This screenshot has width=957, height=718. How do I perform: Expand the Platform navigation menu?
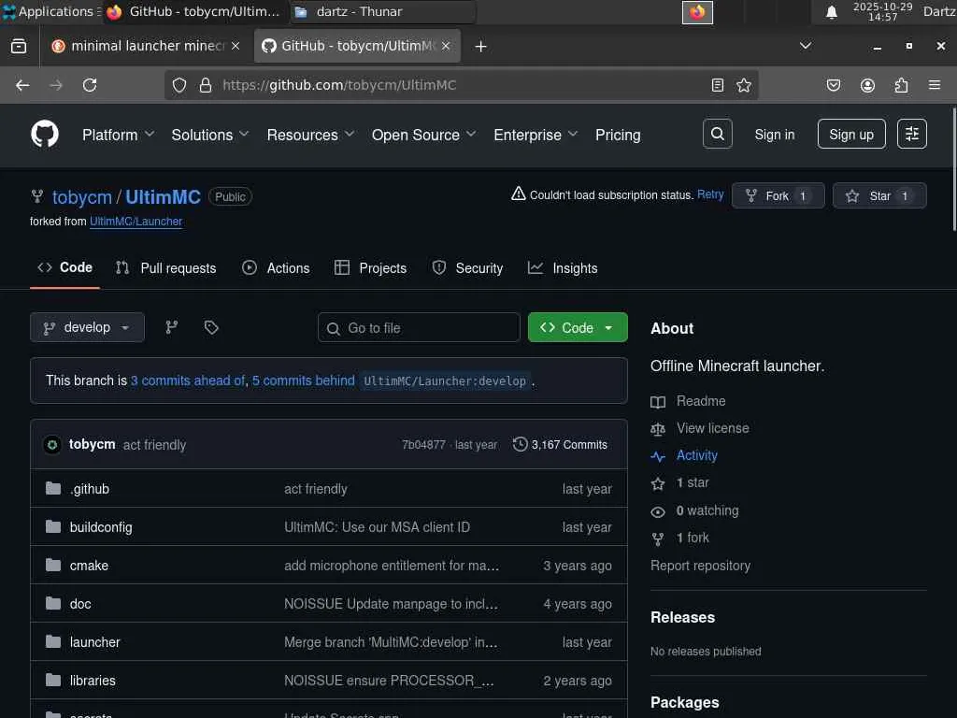pos(118,135)
